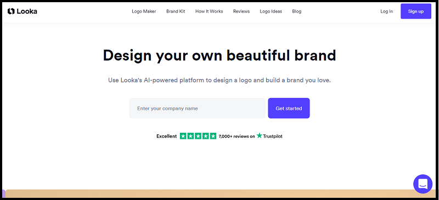The image size is (439, 200).
Task: Visit the Blog link
Action: [x=297, y=11]
